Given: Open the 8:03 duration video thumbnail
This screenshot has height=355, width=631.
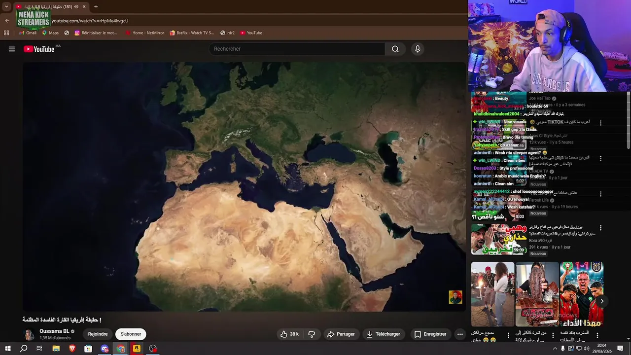Looking at the screenshot, I should click(499, 207).
